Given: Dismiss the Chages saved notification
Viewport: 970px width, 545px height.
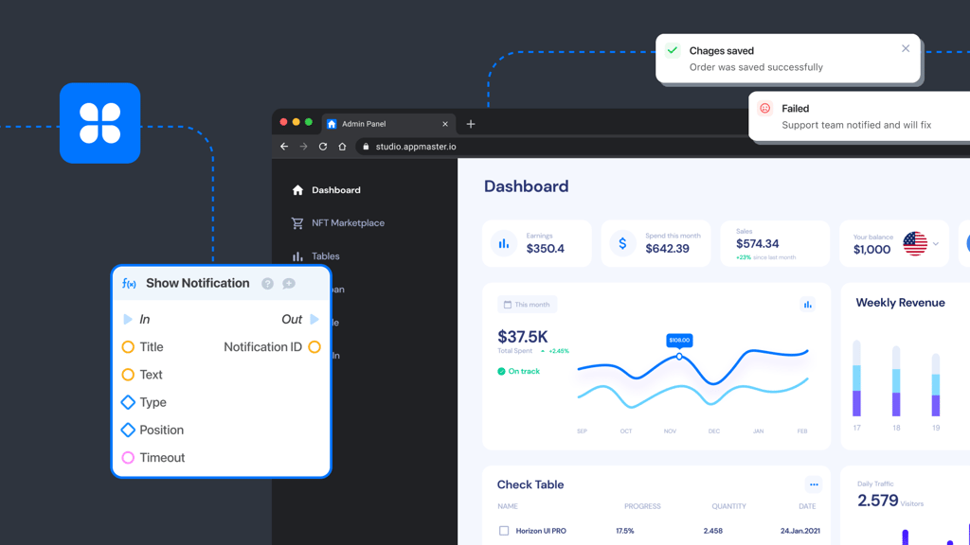Looking at the screenshot, I should (x=906, y=49).
